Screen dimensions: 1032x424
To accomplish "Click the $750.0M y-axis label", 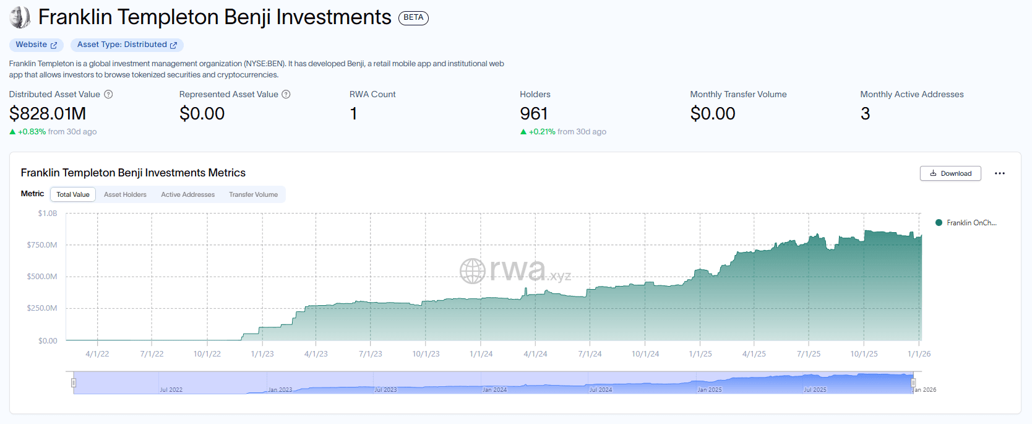I will [x=42, y=245].
